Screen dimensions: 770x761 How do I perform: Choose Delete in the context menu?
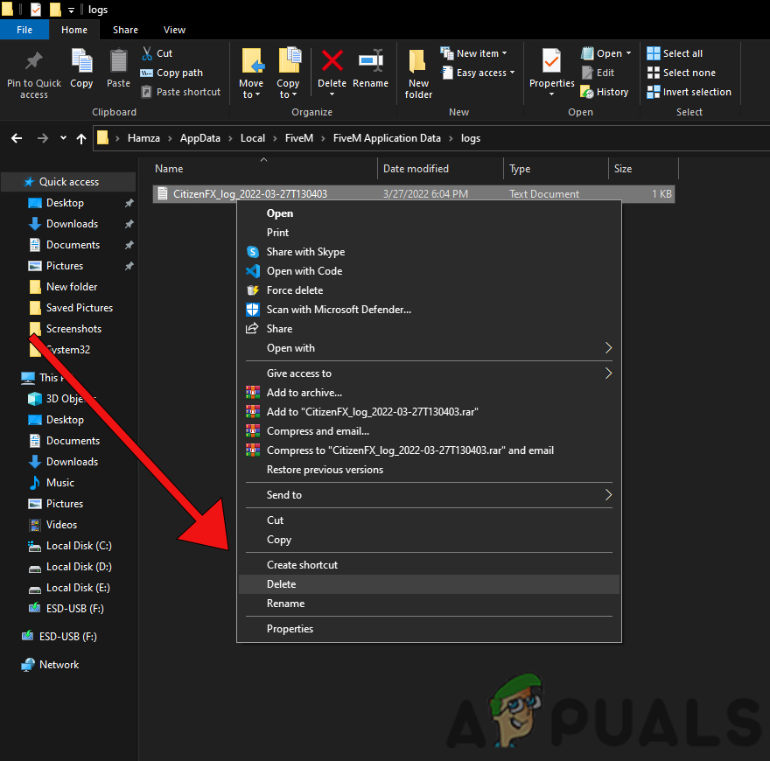429,584
